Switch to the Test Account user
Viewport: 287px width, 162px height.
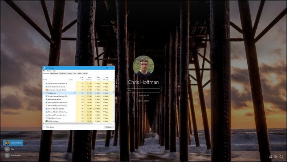[13, 155]
